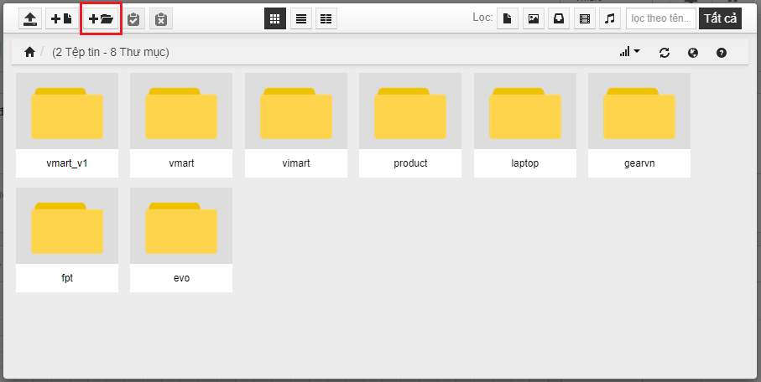Click the 'vimart' folder name

click(x=296, y=163)
